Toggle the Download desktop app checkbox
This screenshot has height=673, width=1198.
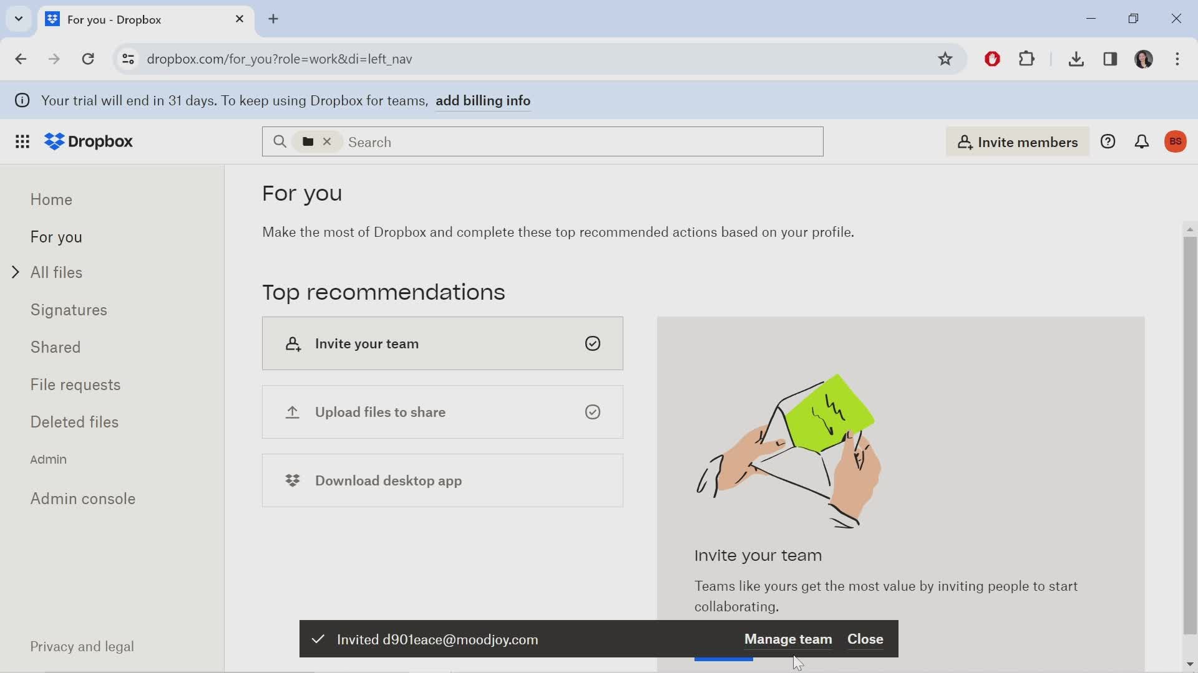[x=593, y=480]
